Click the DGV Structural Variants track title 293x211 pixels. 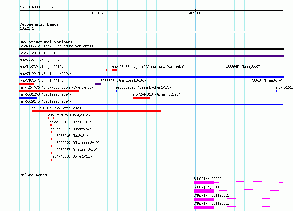(x=46, y=42)
